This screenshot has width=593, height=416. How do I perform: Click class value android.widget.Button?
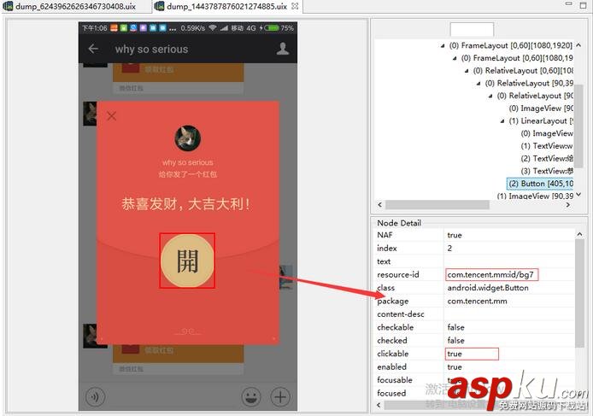tap(488, 288)
